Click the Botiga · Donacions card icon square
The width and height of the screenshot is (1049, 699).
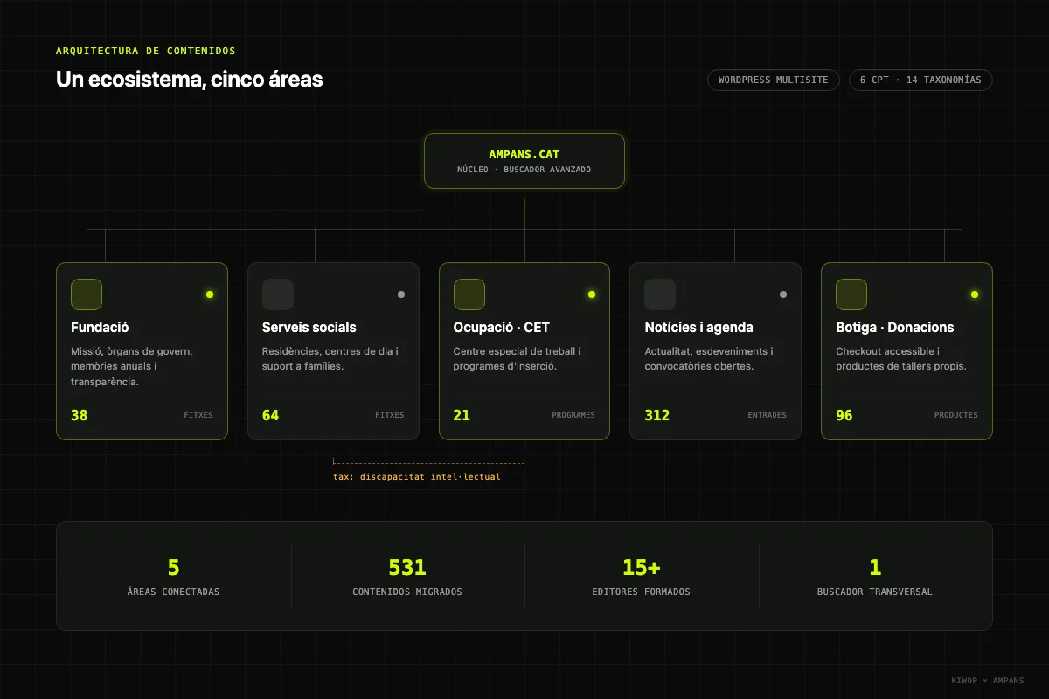pyautogui.click(x=851, y=294)
